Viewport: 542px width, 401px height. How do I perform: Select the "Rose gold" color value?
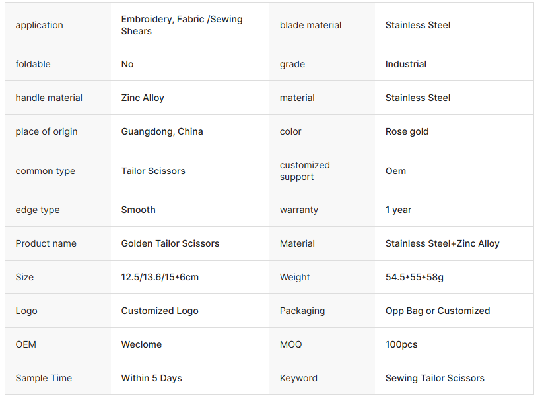[x=407, y=131]
